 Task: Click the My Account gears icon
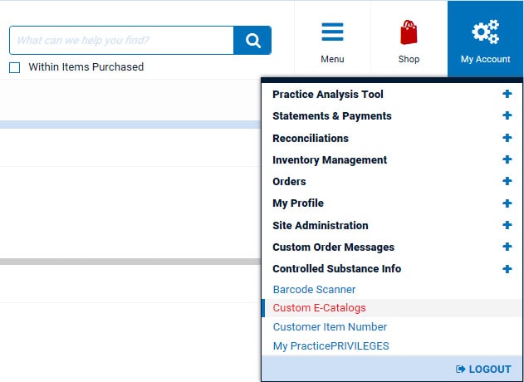(485, 32)
